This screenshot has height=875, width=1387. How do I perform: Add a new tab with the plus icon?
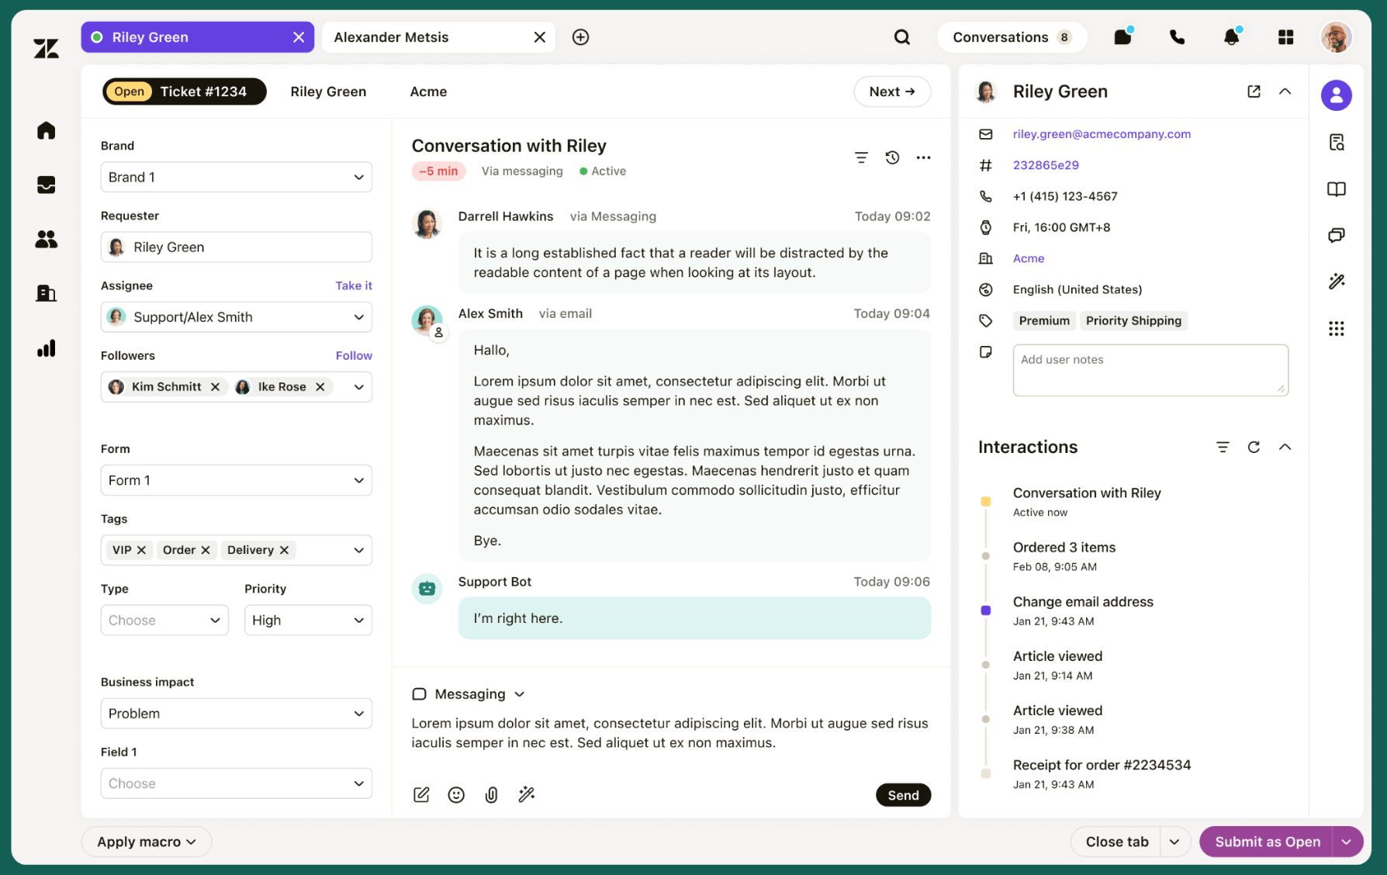click(580, 37)
